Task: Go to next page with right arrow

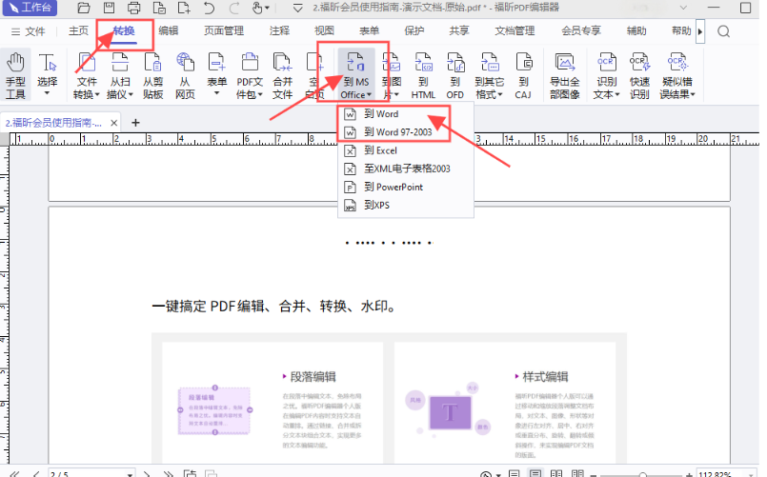Action: coord(147,473)
